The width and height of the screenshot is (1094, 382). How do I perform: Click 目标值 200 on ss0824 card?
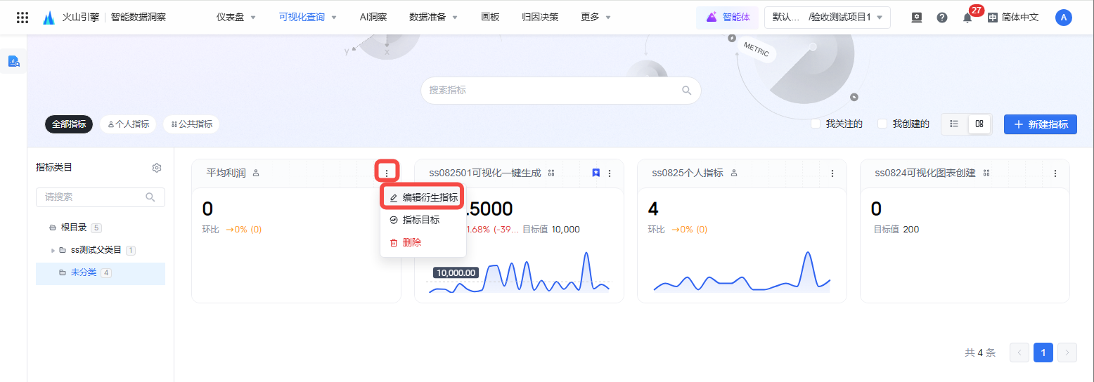pyautogui.click(x=896, y=230)
